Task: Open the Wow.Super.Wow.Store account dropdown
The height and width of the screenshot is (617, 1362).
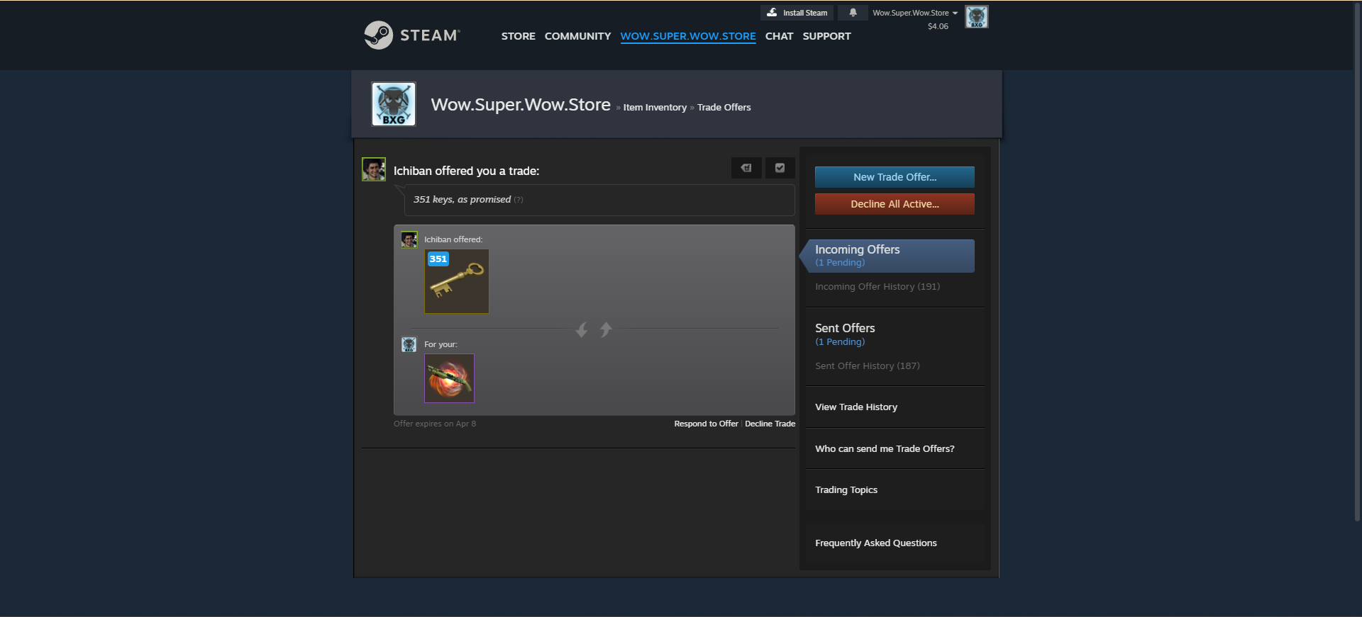Action: click(915, 13)
